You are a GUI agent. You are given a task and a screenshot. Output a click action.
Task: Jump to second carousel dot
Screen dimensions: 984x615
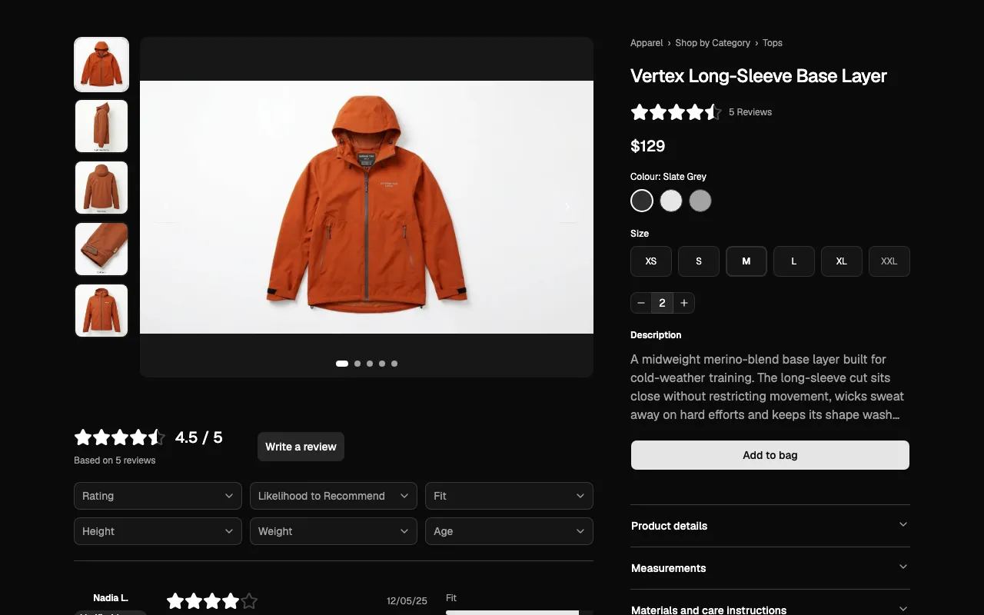(x=357, y=364)
